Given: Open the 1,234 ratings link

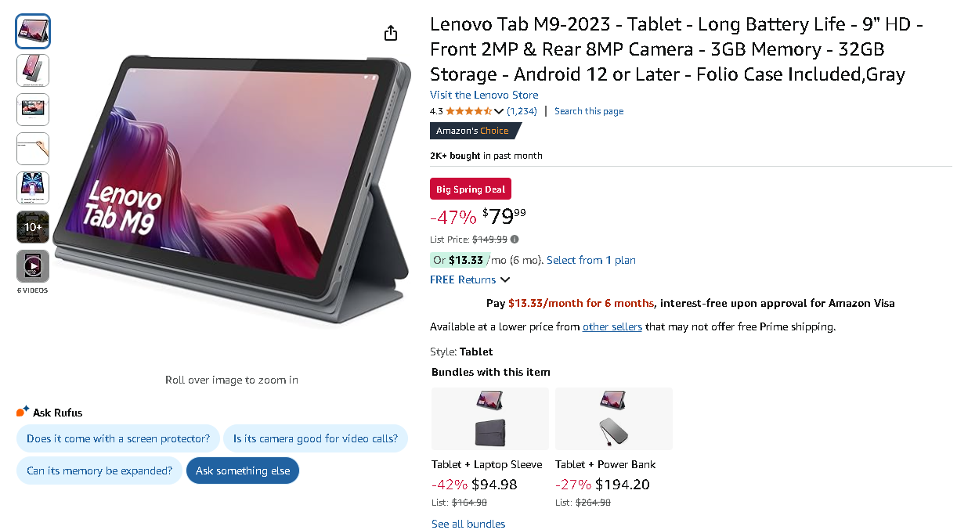Looking at the screenshot, I should click(522, 111).
